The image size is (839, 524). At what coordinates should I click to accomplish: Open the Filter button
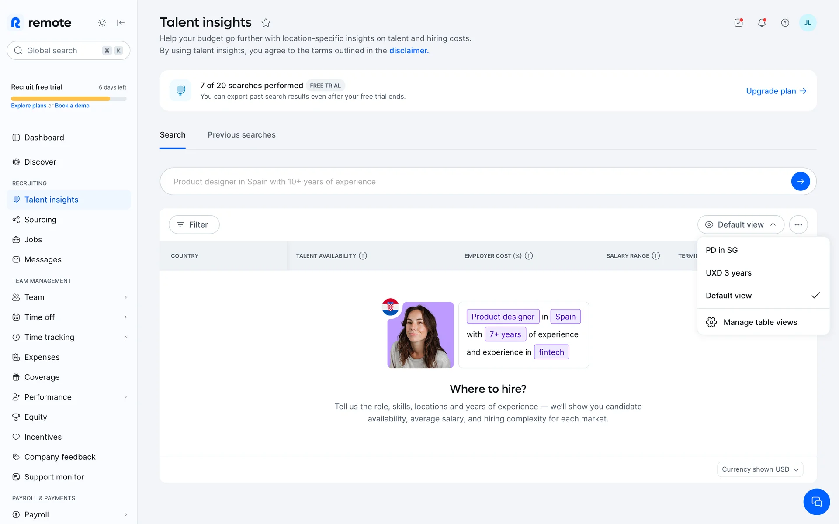click(x=194, y=224)
